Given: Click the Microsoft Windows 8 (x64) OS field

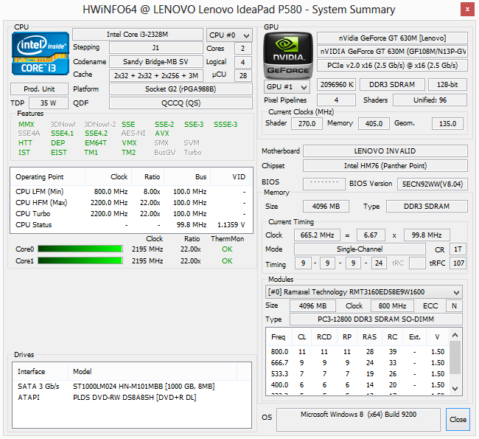Looking at the screenshot, I should click(x=358, y=419).
